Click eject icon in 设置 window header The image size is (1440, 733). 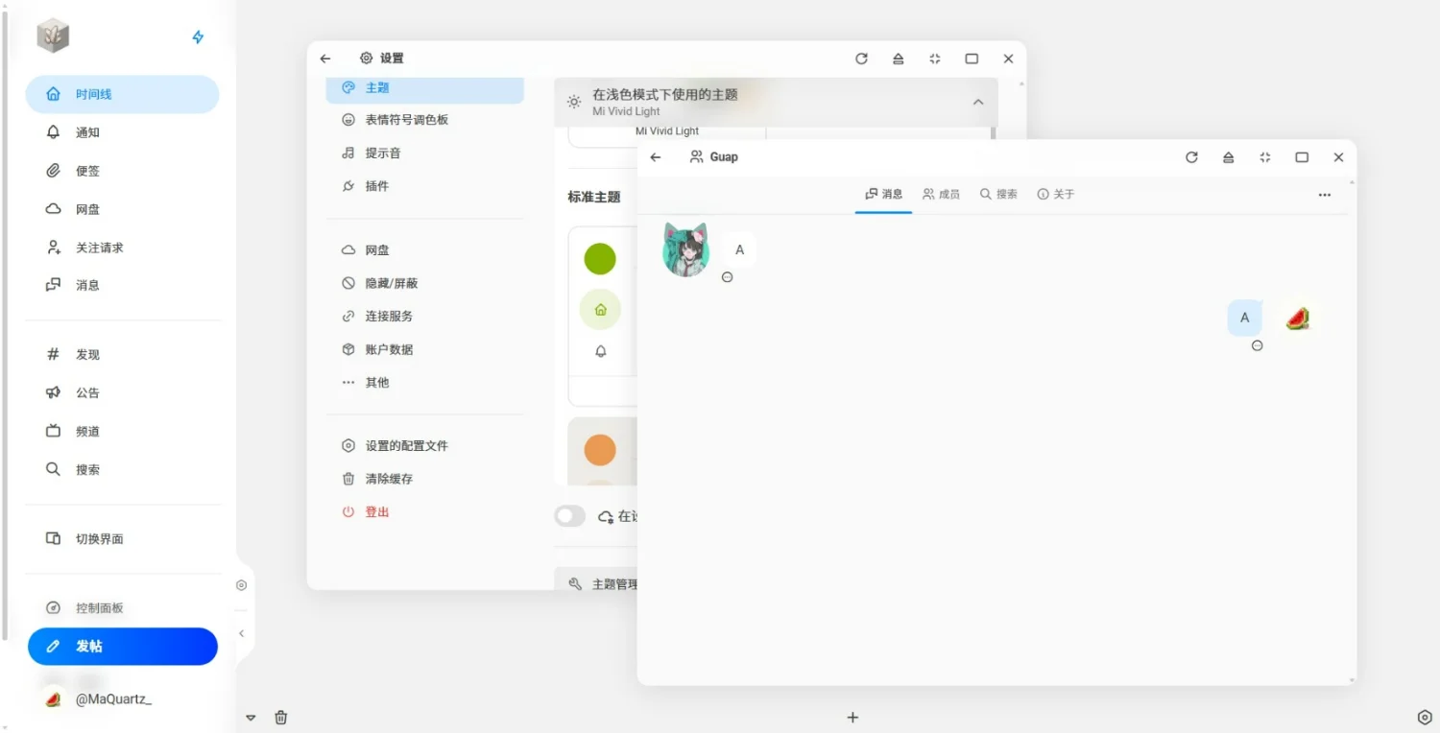(x=898, y=59)
